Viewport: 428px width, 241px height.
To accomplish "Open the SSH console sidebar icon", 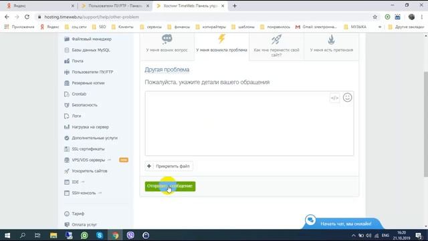I will point(67,193).
